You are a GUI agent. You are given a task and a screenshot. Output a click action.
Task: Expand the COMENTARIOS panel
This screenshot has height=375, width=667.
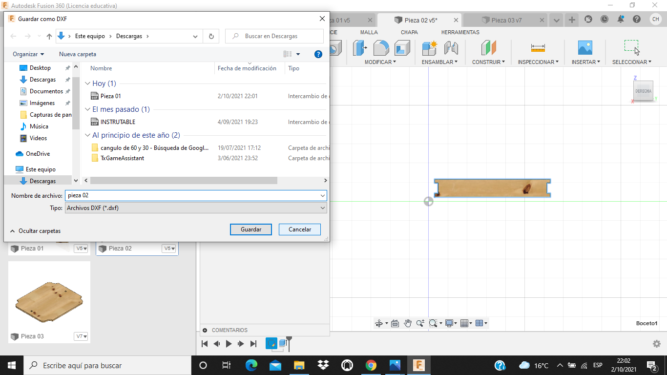(205, 331)
